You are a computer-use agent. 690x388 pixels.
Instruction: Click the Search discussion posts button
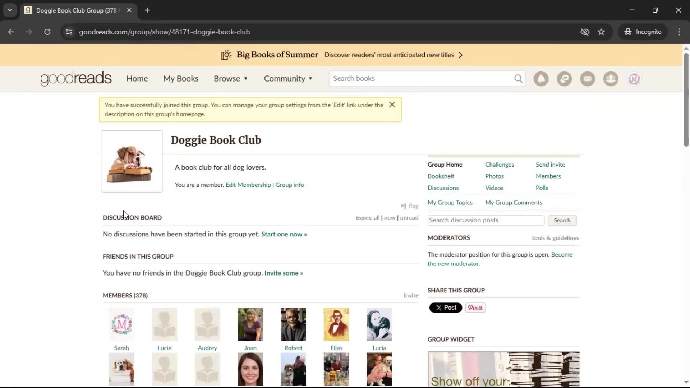(x=562, y=220)
